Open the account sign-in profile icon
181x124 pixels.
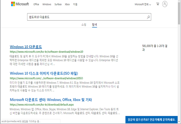165,4
